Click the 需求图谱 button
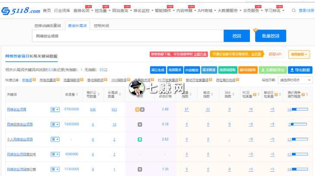The height and width of the screenshot is (176, 315). pos(209,70)
